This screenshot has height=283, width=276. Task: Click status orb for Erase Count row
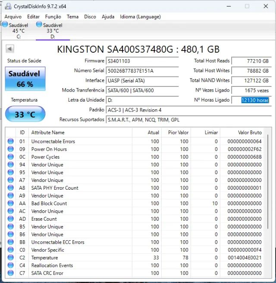[11, 219]
